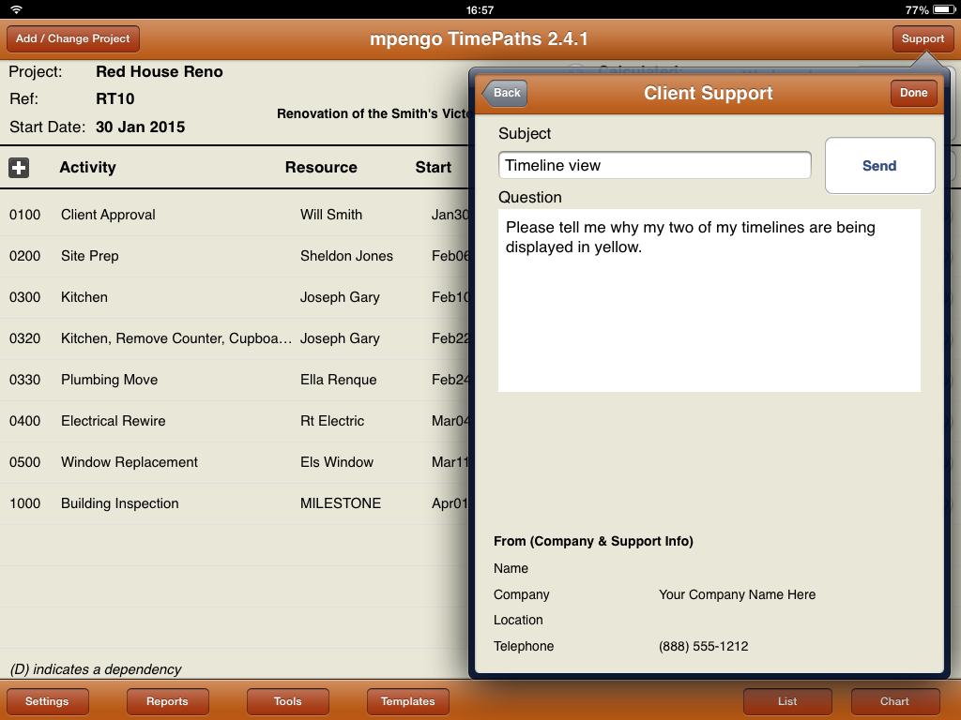
Task: Open Add / Change Project
Action: (x=73, y=39)
